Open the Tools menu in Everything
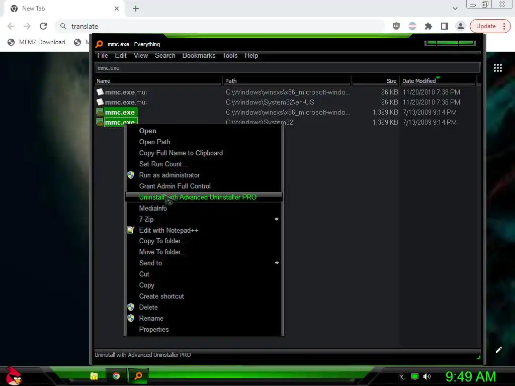Viewport: 515px width, 386px height. click(230, 55)
